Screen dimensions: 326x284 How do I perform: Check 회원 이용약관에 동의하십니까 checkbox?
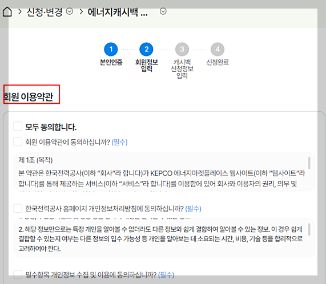(x=18, y=142)
